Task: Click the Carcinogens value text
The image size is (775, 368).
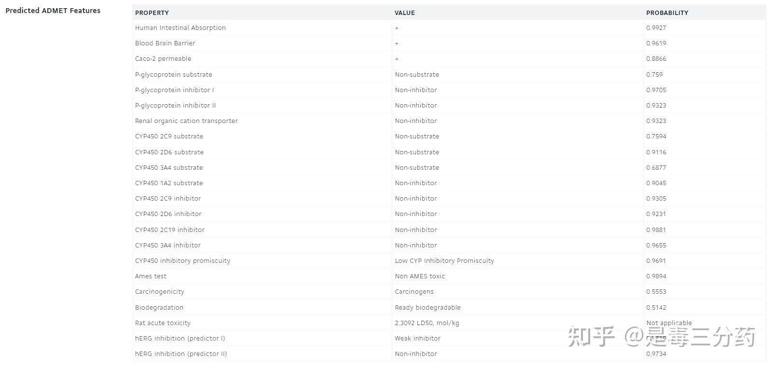Action: pos(414,292)
